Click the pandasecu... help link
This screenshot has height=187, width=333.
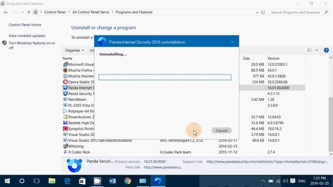tap(163, 167)
